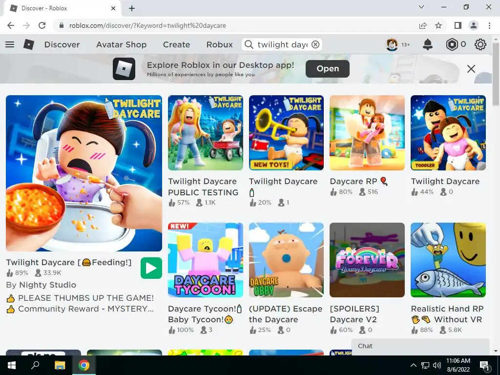
Task: Open the Daycare Tycoon game thumbnail
Action: tap(206, 260)
